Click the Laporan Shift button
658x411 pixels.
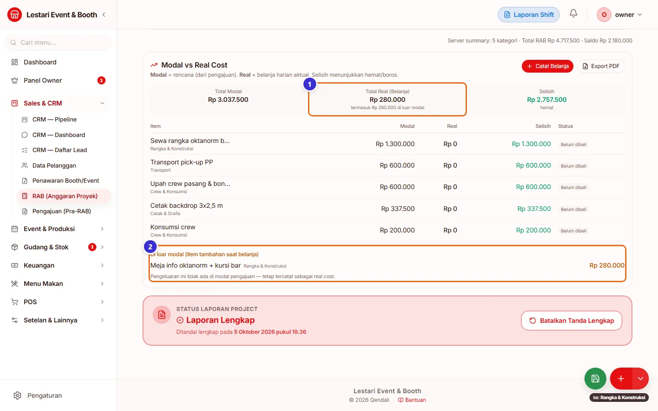click(x=529, y=15)
